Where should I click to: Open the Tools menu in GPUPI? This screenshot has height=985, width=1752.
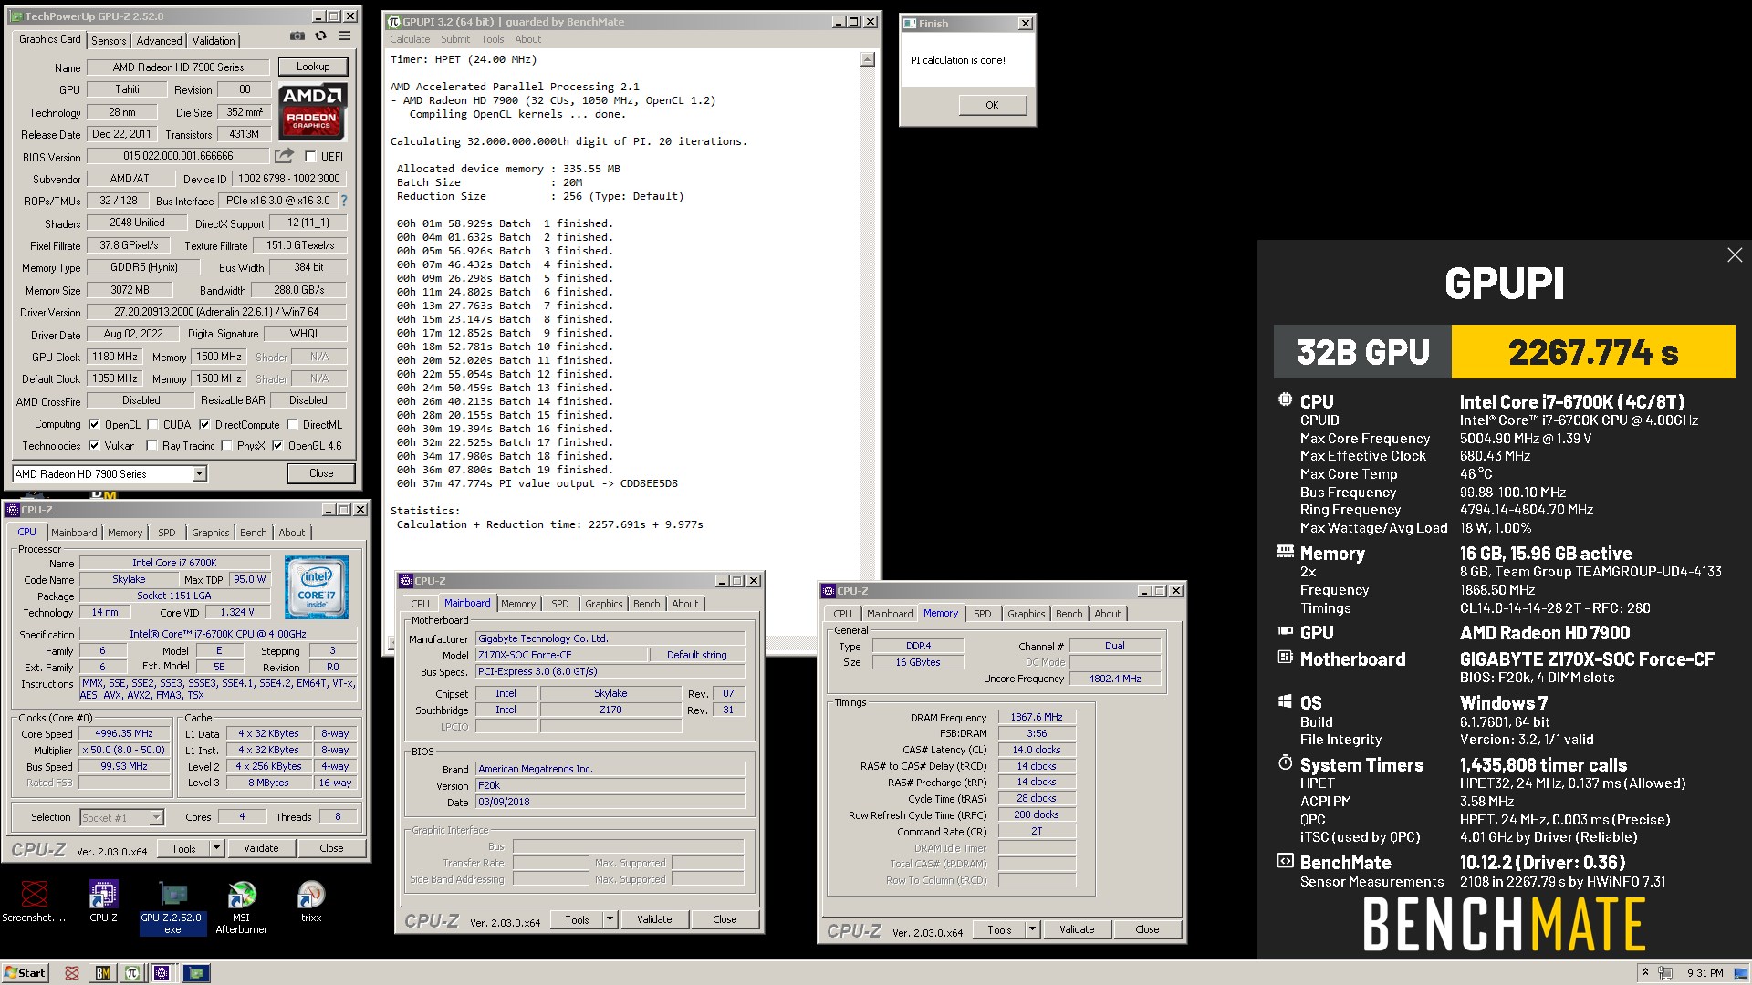[x=493, y=39]
